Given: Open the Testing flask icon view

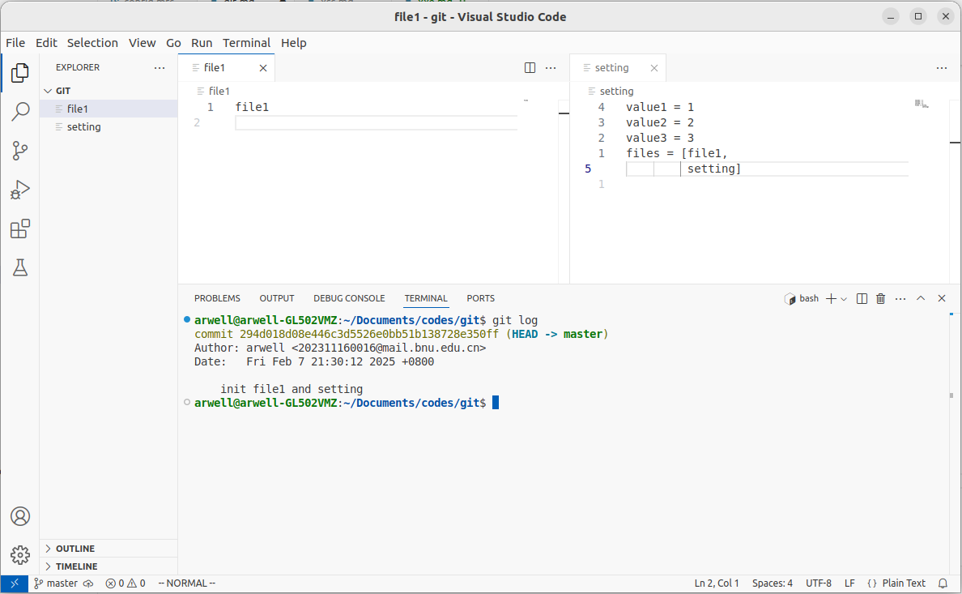Looking at the screenshot, I should [x=20, y=268].
